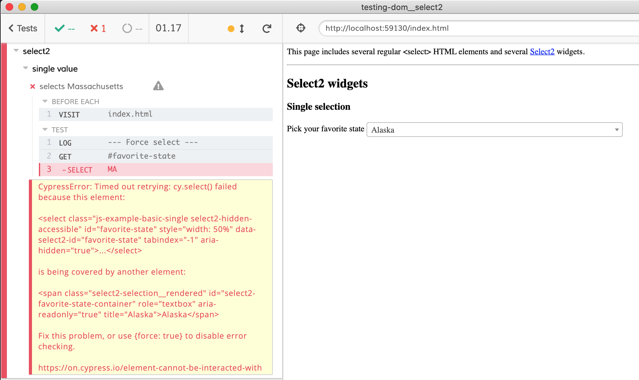Open the Select2 hyperlink
This screenshot has width=639, height=380.
coord(542,51)
